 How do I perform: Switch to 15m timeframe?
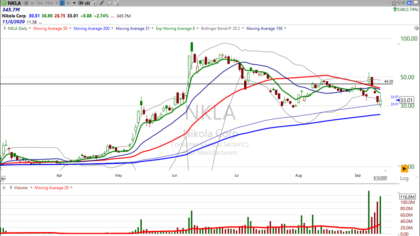click(x=49, y=3)
